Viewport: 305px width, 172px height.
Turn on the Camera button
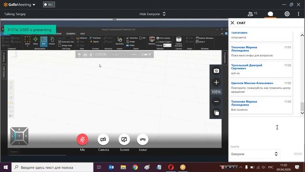coord(103,140)
